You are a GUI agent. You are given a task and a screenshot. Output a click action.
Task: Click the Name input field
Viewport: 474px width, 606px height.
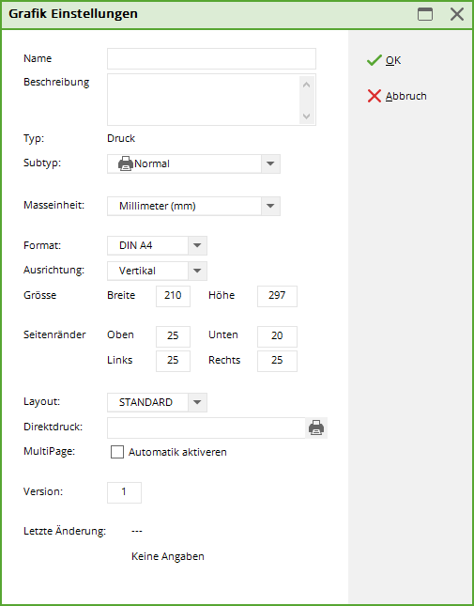pyautogui.click(x=211, y=59)
